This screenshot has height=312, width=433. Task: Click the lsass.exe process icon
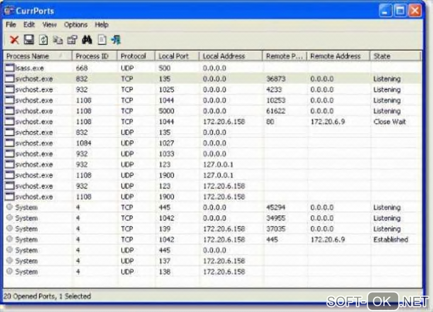pos(9,67)
